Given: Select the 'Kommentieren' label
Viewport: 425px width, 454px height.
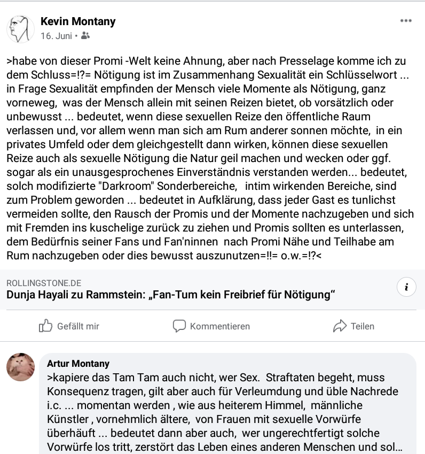Looking at the screenshot, I should (x=219, y=326).
